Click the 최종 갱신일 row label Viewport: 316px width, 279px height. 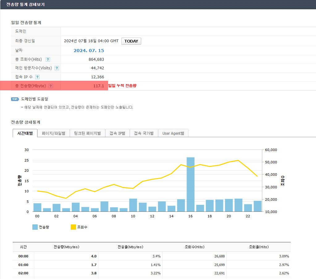25,41
